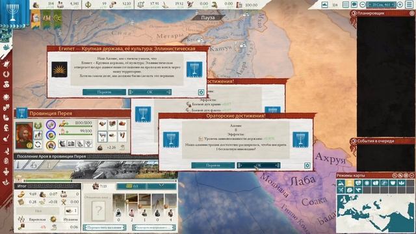Select the terrain map mode
Screen dimensions: 416x234
click(341, 183)
